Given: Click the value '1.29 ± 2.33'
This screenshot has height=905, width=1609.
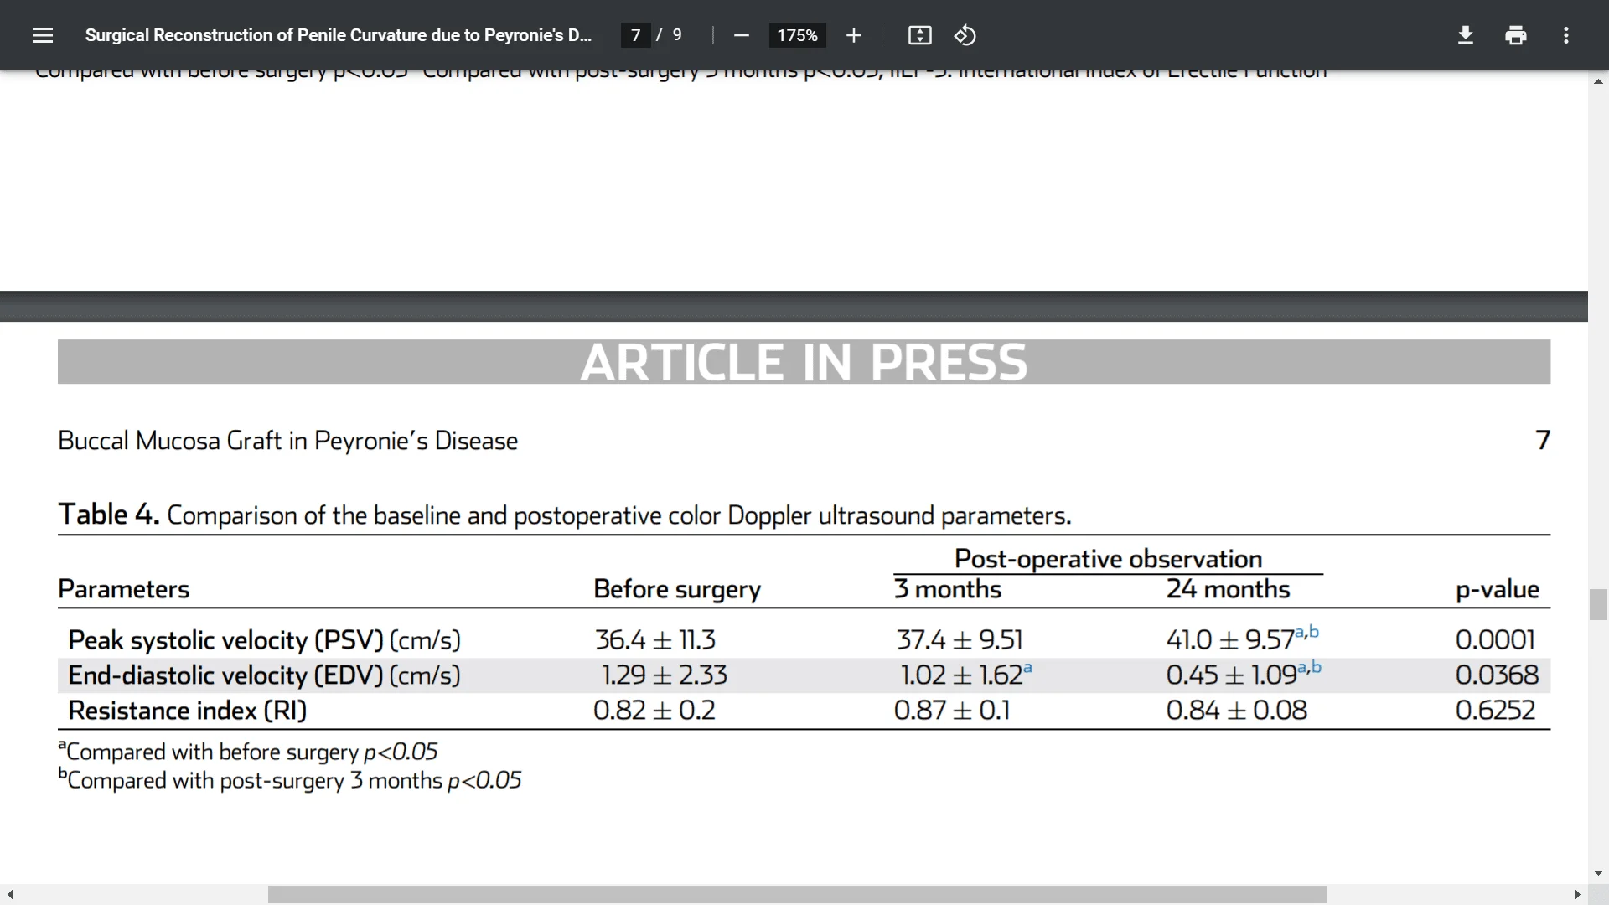Looking at the screenshot, I should coord(664,675).
